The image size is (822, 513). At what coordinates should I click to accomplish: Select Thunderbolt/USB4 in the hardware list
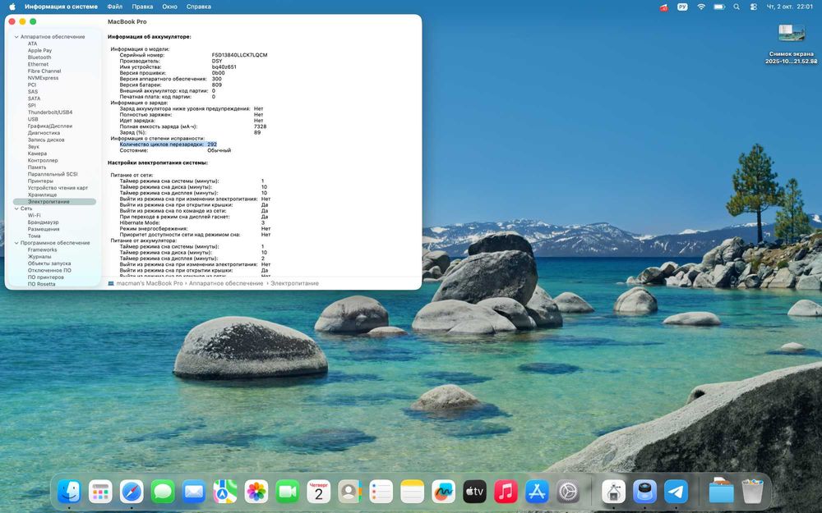[x=49, y=112]
